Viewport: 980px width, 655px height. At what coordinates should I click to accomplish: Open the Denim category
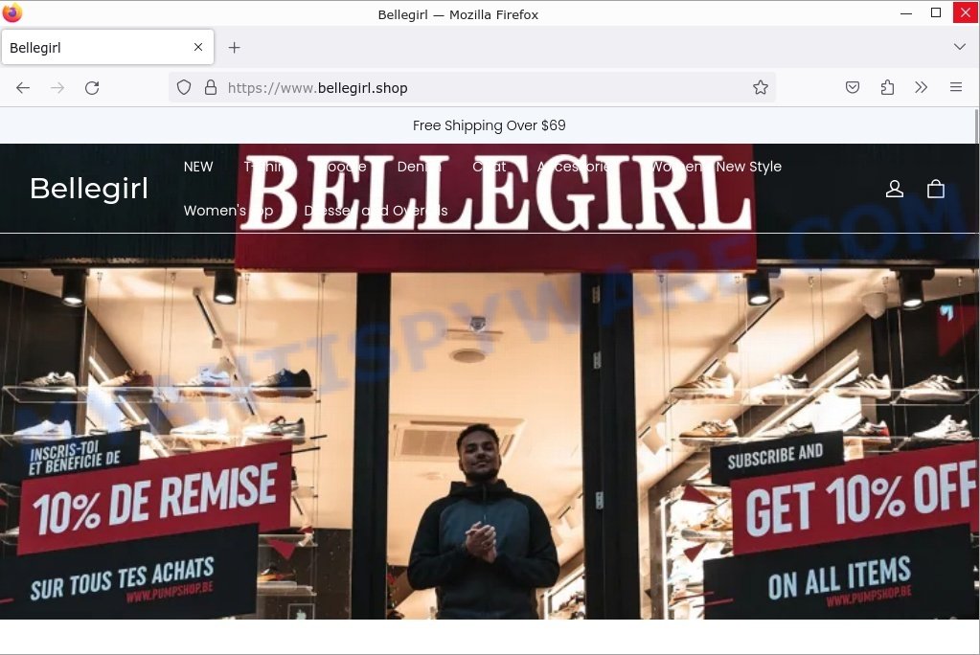[x=419, y=167]
